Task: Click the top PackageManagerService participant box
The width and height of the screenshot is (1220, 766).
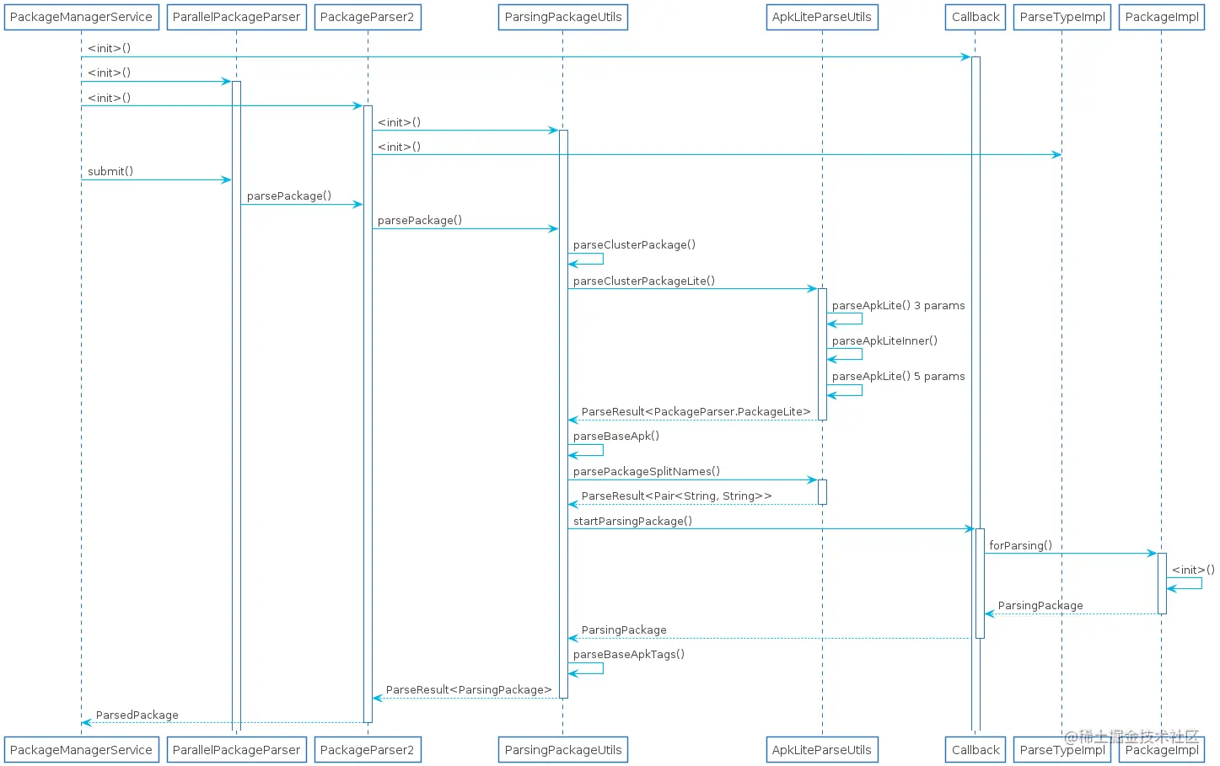Action: 81,17
